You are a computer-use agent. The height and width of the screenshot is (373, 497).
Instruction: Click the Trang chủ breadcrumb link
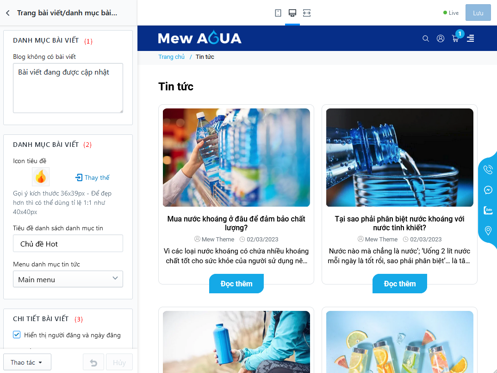(172, 57)
